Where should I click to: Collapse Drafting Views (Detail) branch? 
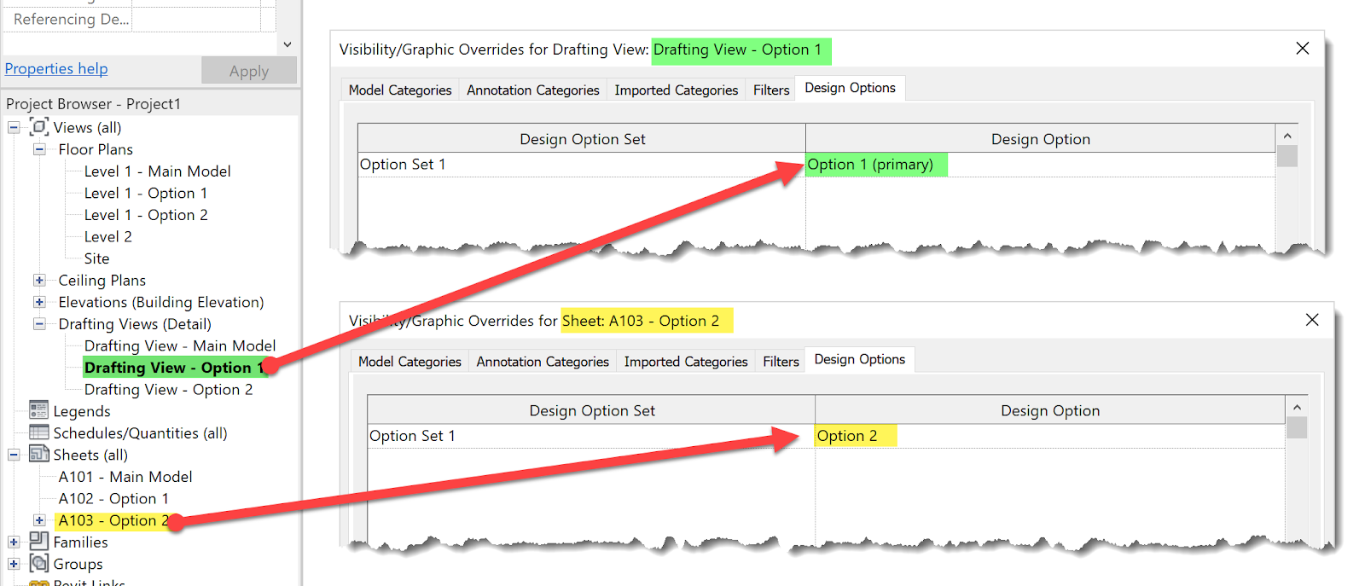(x=39, y=324)
